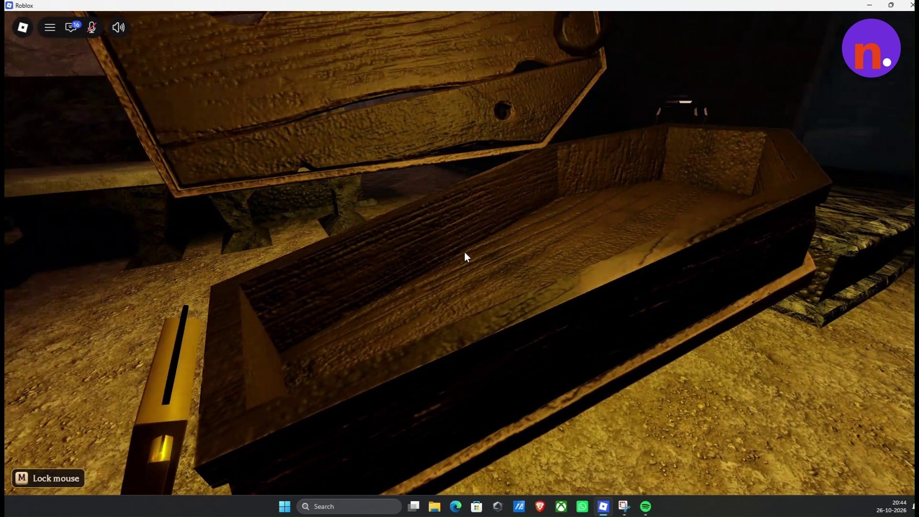
Task: Open Spotify from the taskbar
Action: tap(645, 506)
